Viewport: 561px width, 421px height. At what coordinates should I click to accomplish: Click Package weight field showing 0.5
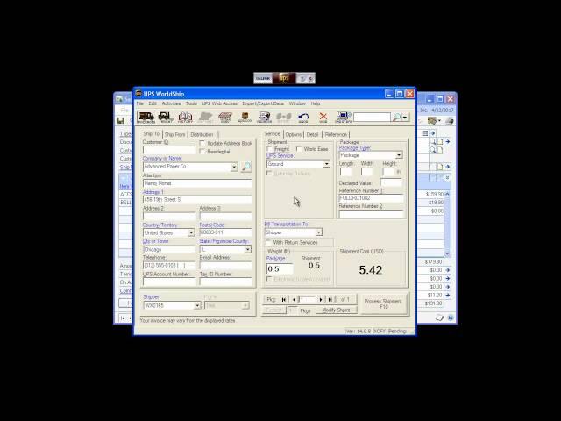click(x=280, y=268)
